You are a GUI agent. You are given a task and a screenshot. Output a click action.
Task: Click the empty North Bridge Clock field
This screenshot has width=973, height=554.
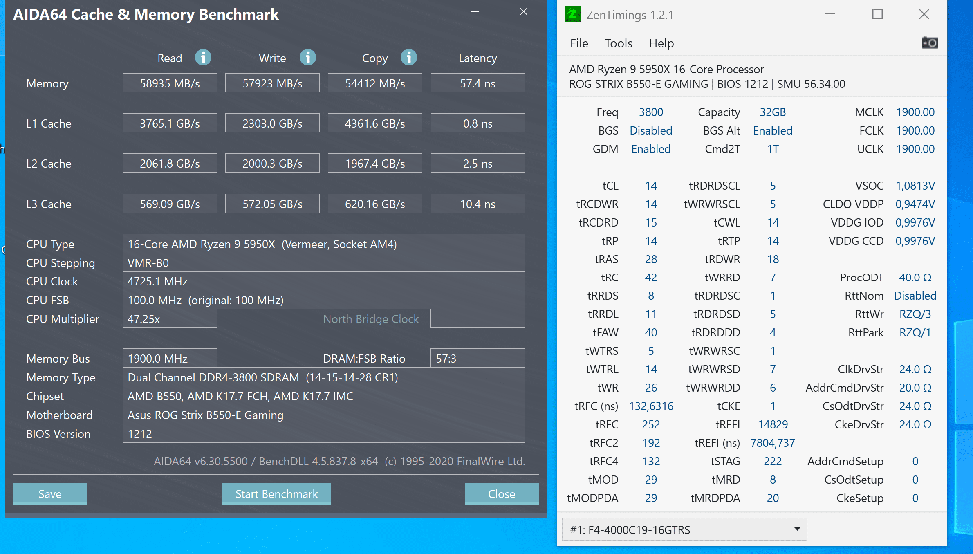(x=478, y=319)
